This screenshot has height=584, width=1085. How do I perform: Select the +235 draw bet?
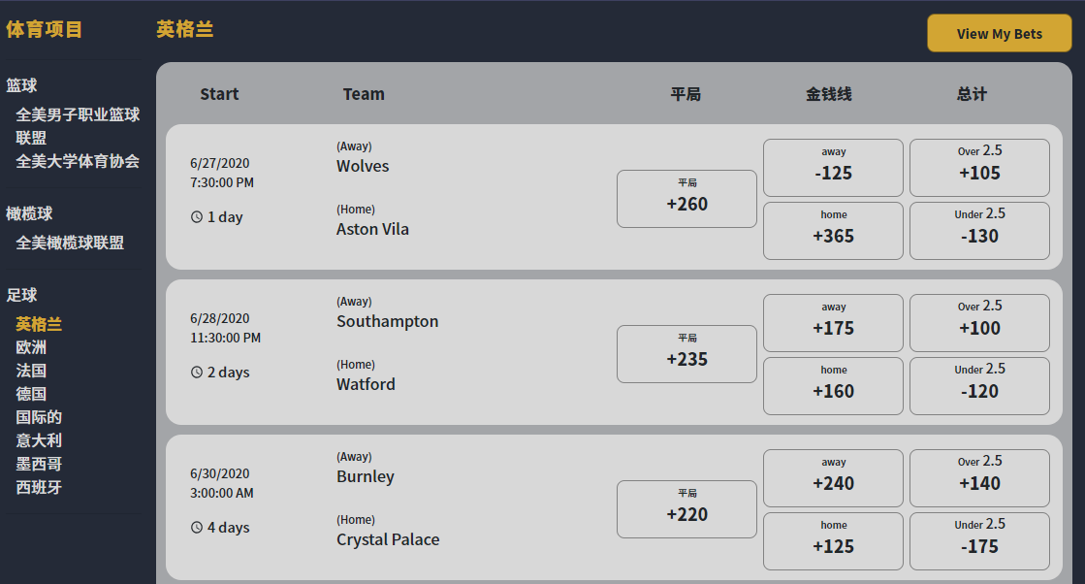(x=686, y=354)
